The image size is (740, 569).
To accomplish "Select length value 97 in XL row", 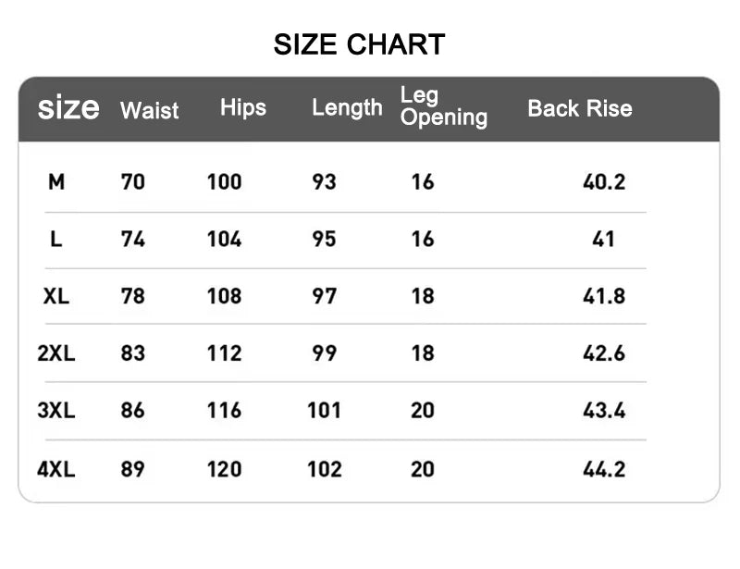I will coord(325,296).
